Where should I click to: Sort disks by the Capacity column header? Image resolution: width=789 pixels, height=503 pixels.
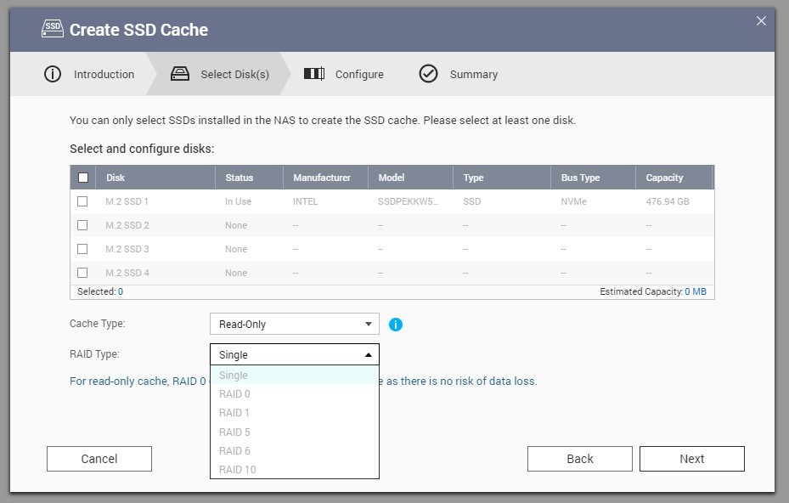point(664,178)
